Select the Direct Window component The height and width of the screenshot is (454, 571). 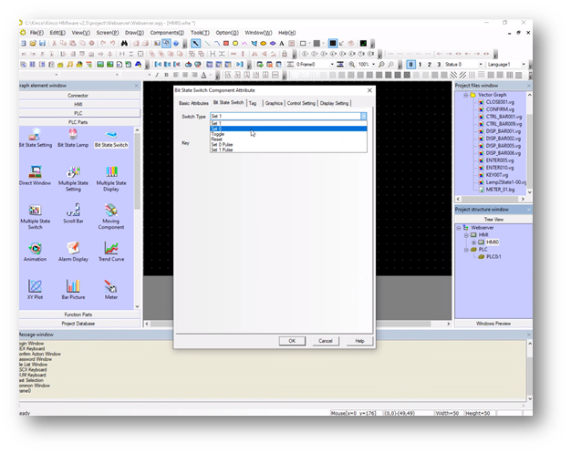point(35,173)
